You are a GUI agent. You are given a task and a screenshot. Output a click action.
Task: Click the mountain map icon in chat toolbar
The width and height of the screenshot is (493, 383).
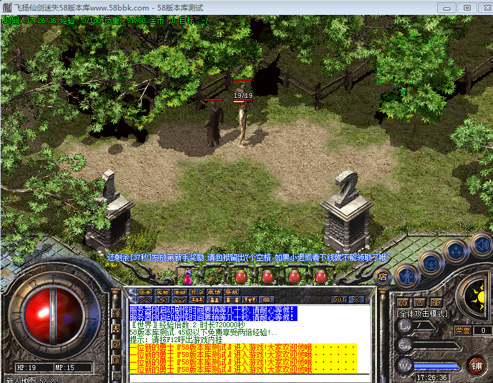click(x=145, y=300)
